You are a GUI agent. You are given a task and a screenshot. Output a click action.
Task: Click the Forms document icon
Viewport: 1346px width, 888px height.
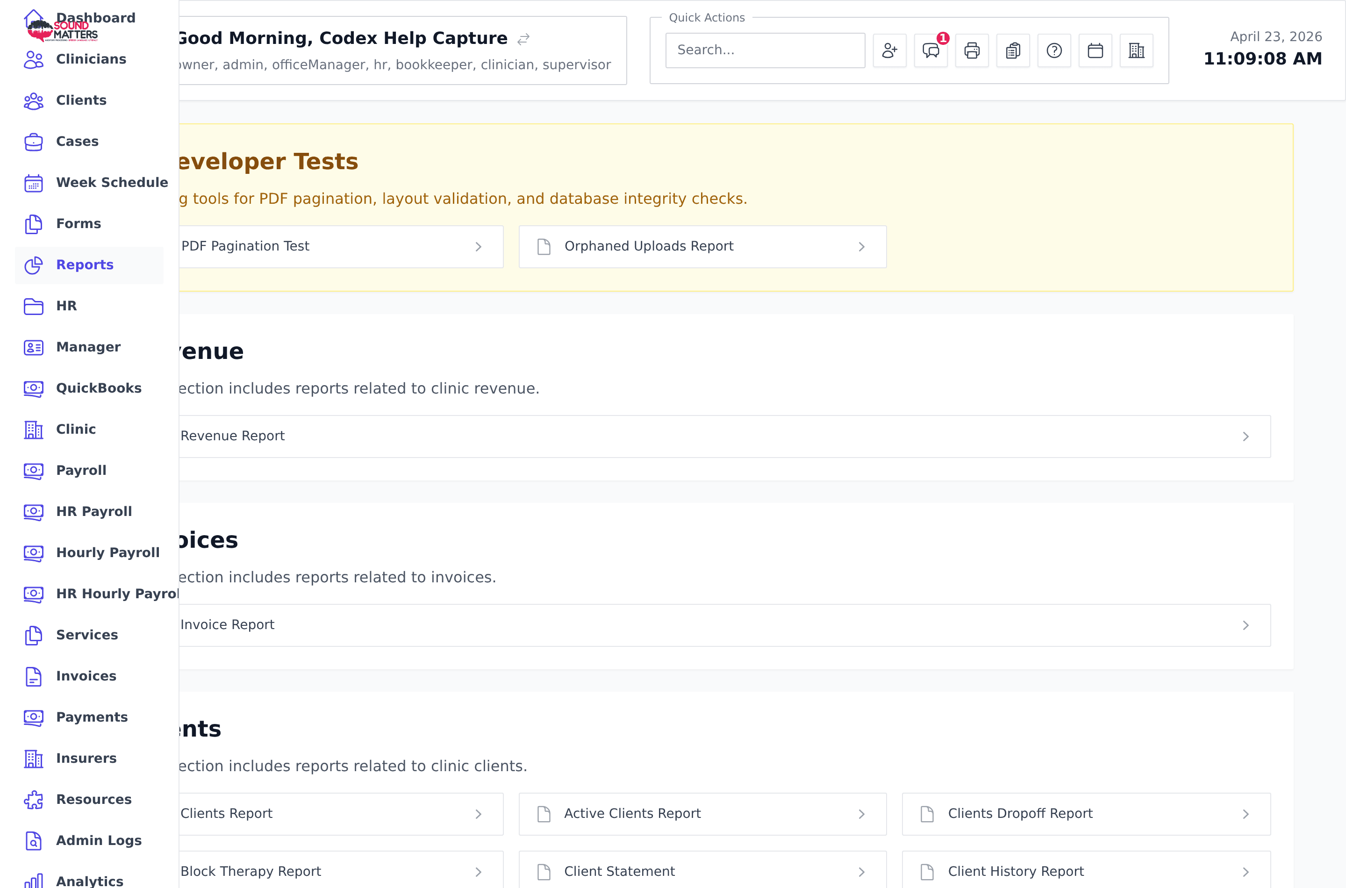click(33, 224)
